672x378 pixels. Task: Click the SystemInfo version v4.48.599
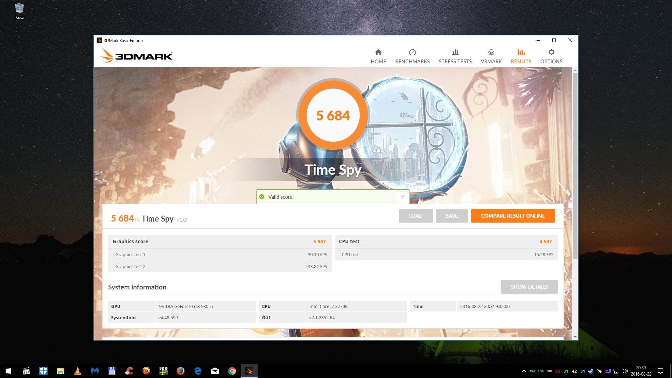coord(168,317)
